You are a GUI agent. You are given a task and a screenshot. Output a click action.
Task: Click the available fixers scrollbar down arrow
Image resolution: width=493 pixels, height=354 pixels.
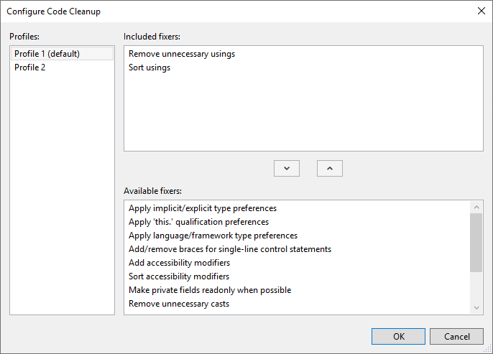(476, 307)
